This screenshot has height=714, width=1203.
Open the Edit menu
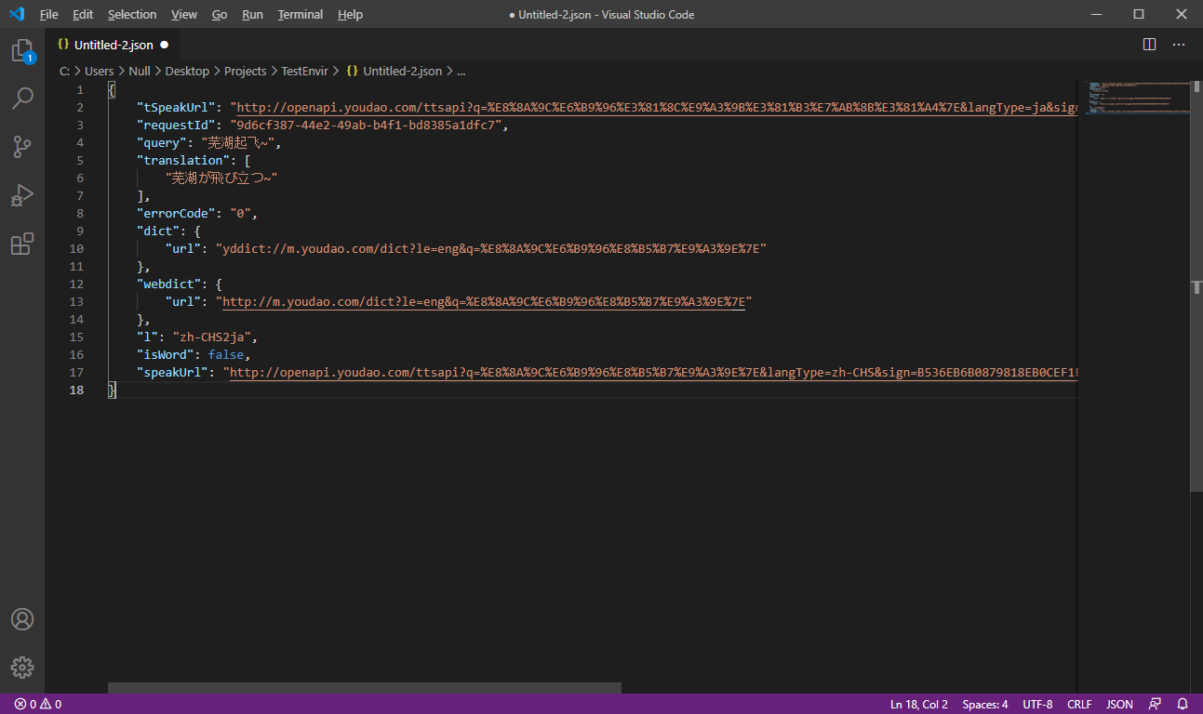point(83,14)
